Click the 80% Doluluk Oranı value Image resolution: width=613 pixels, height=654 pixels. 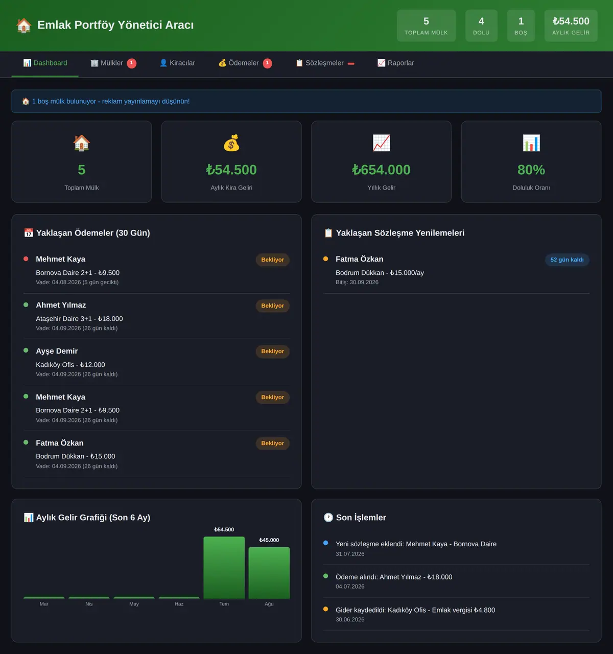(531, 170)
